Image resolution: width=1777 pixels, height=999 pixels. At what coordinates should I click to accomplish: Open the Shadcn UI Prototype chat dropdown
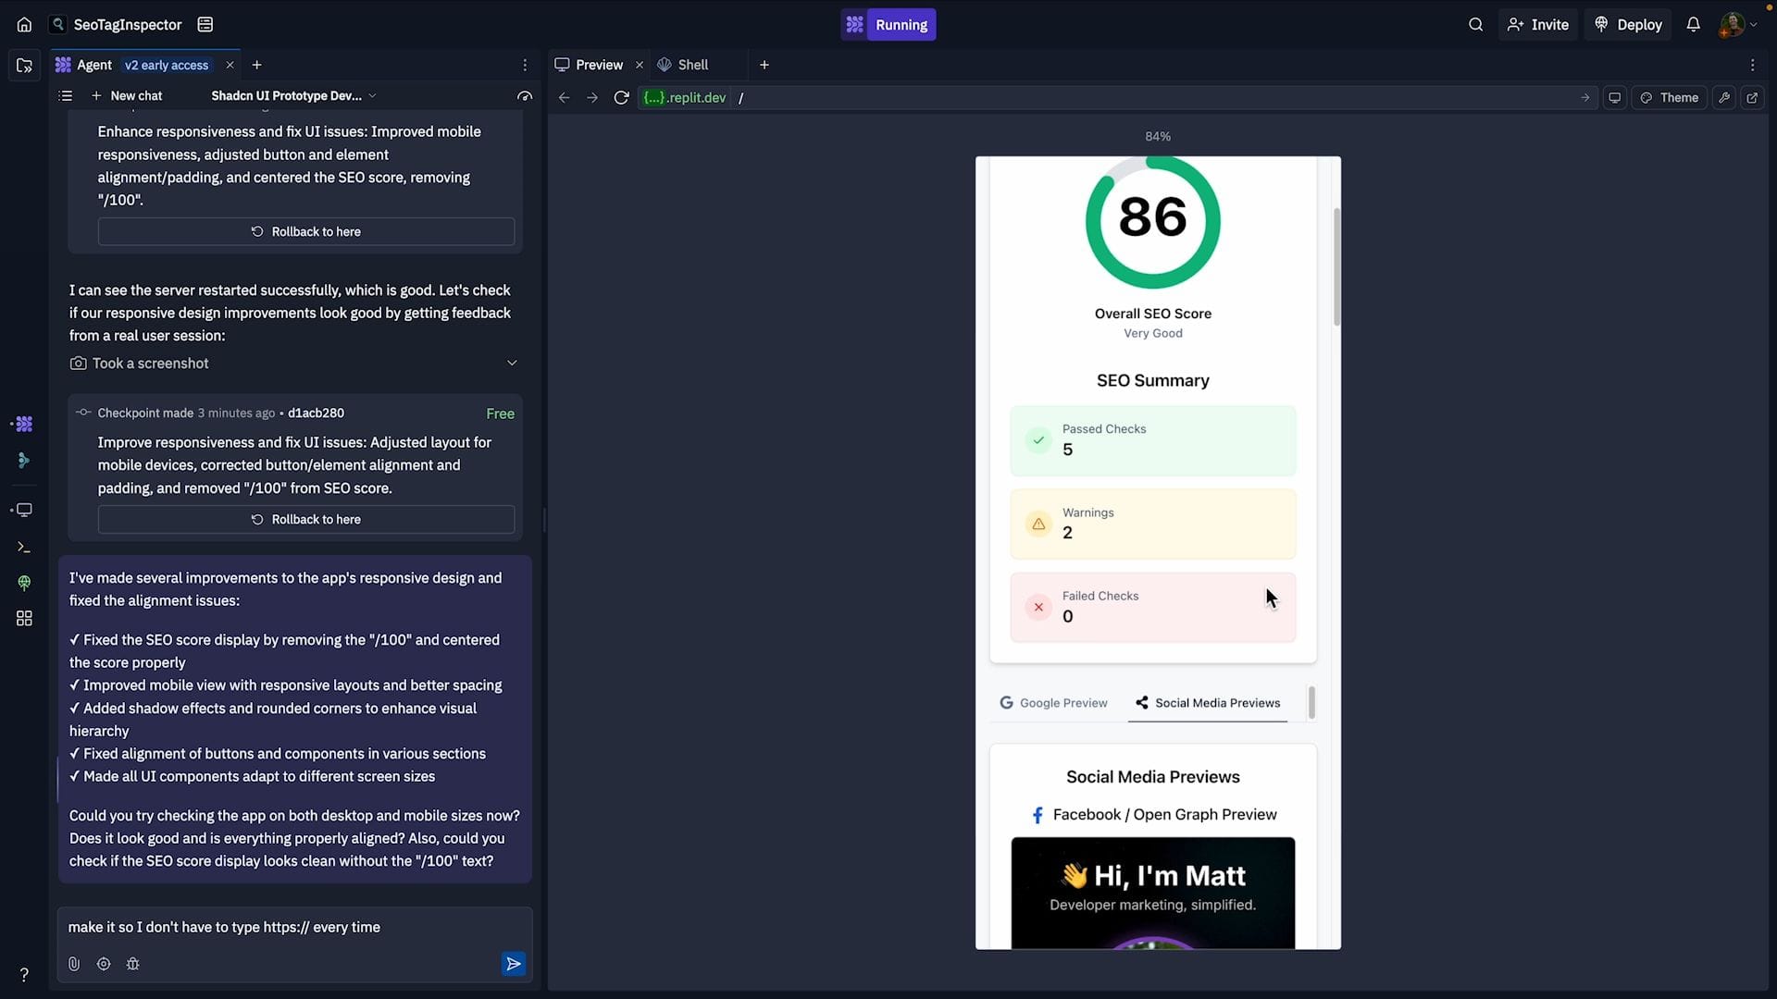[x=293, y=96]
